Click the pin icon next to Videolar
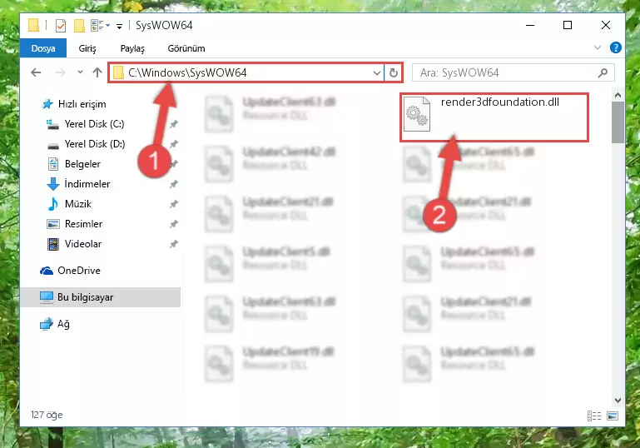Screen dimensions: 640x448 coord(174,244)
